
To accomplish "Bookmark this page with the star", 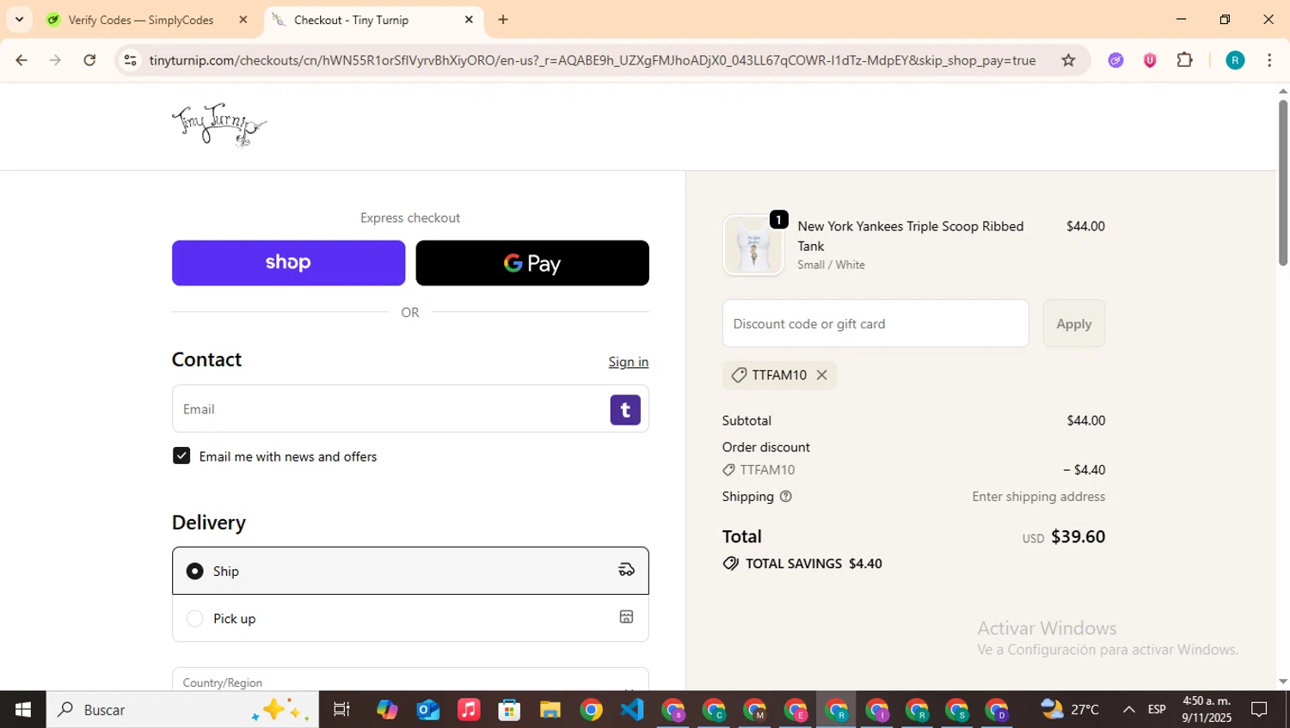I will [x=1068, y=60].
